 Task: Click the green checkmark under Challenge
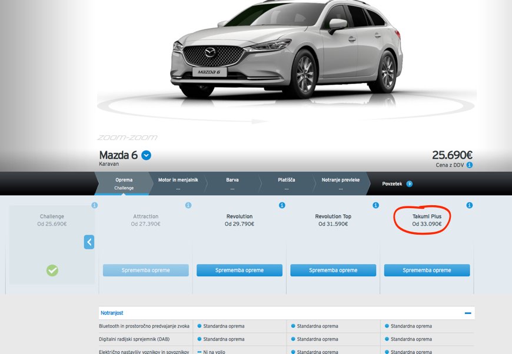pos(52,270)
